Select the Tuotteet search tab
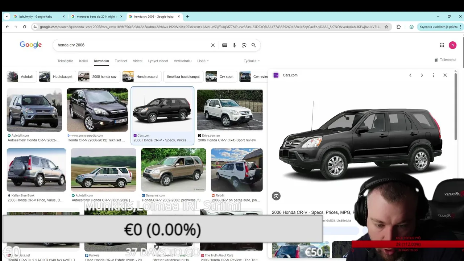Viewport: 464px width, 261px height. pos(121,61)
